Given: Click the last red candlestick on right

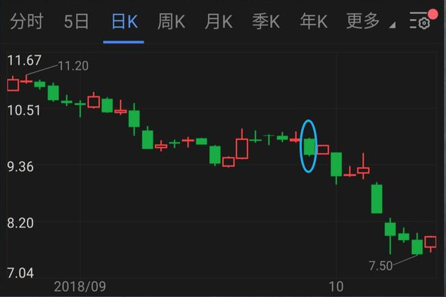Looking at the screenshot, I should click(431, 244).
